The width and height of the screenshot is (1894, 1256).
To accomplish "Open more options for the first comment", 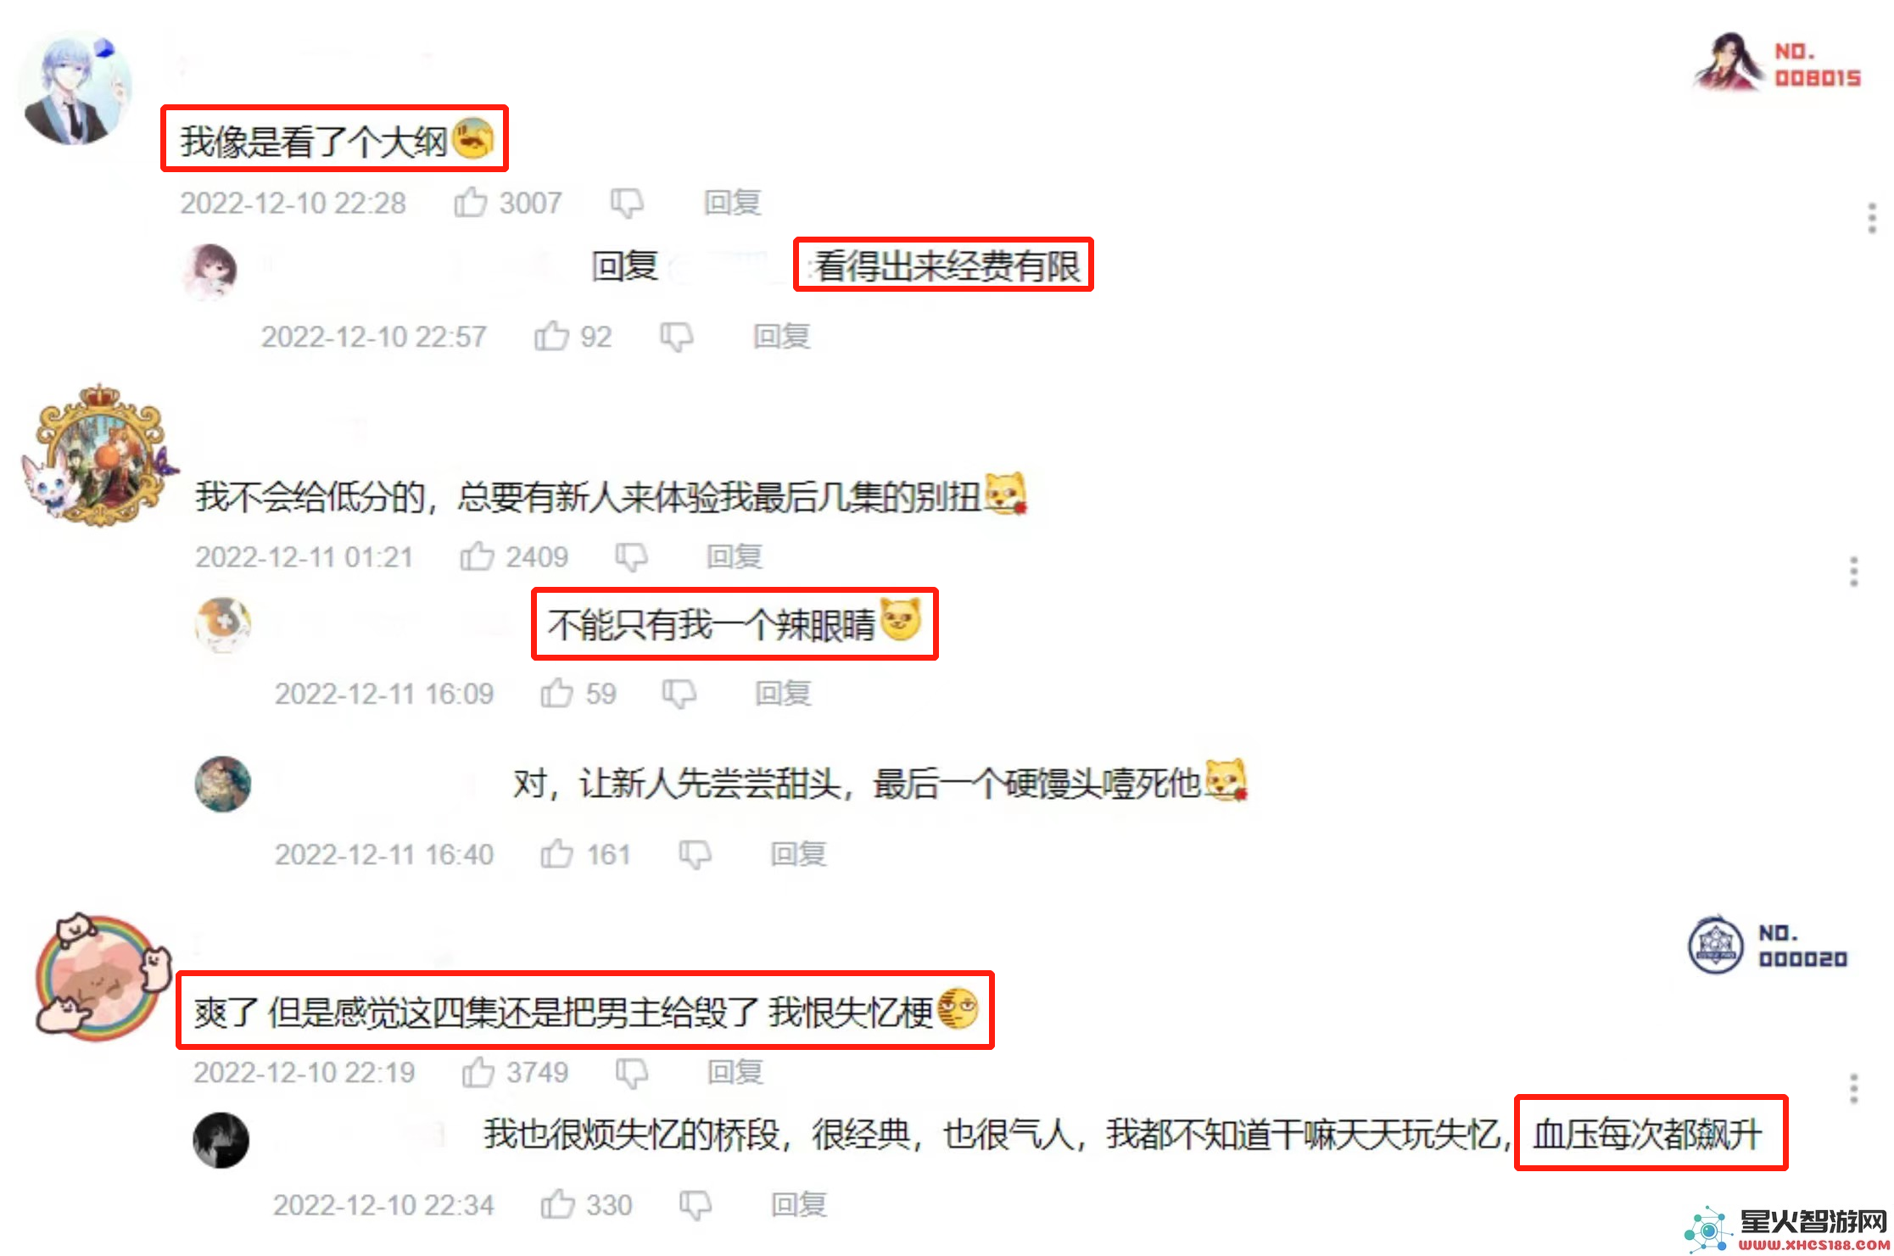I will pos(1871,218).
